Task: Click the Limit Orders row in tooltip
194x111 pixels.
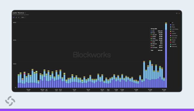Action: pos(157,40)
